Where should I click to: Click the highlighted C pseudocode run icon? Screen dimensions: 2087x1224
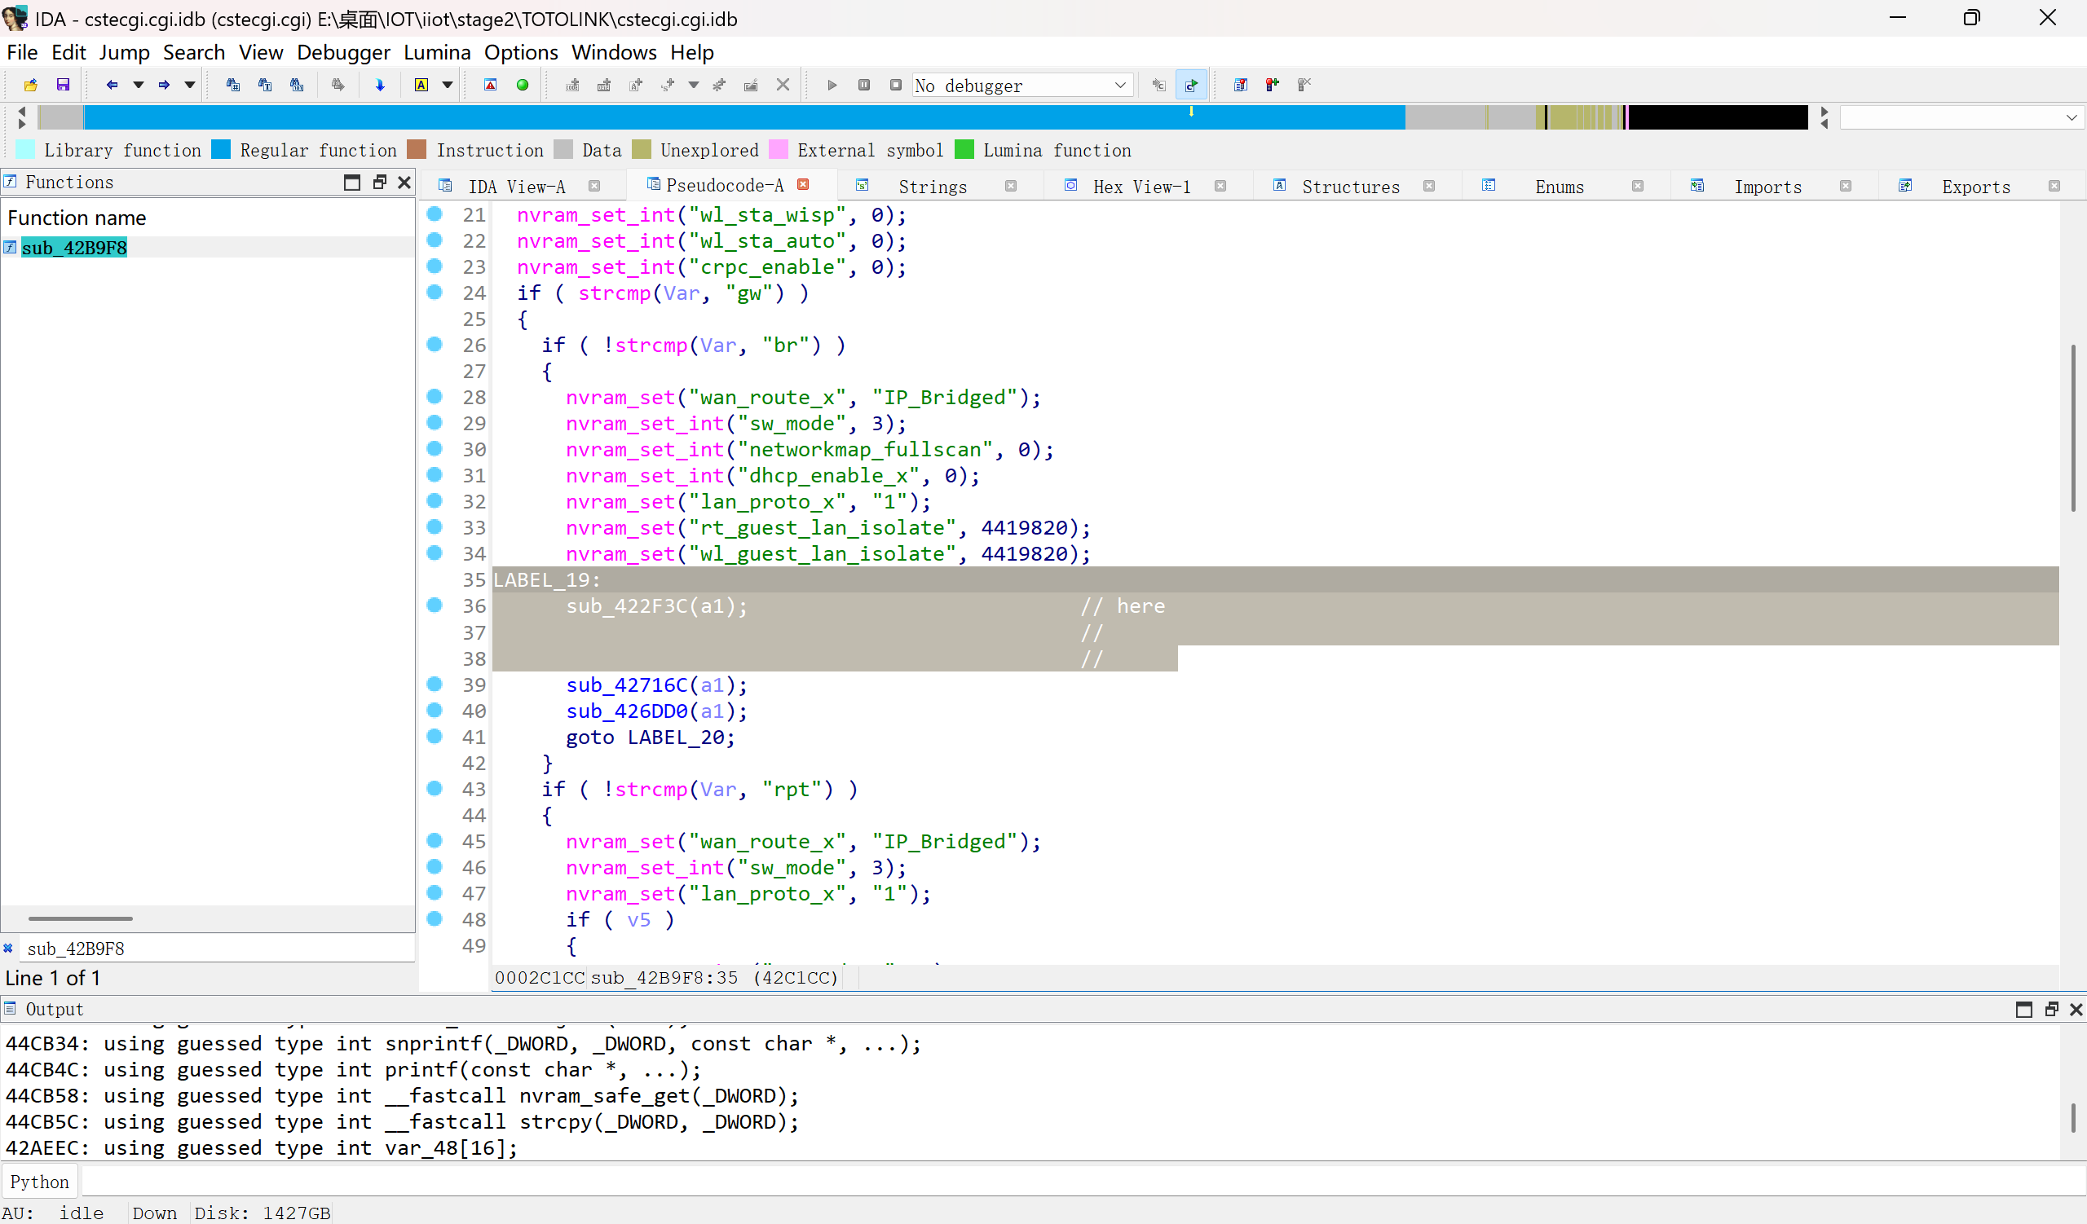(1191, 85)
